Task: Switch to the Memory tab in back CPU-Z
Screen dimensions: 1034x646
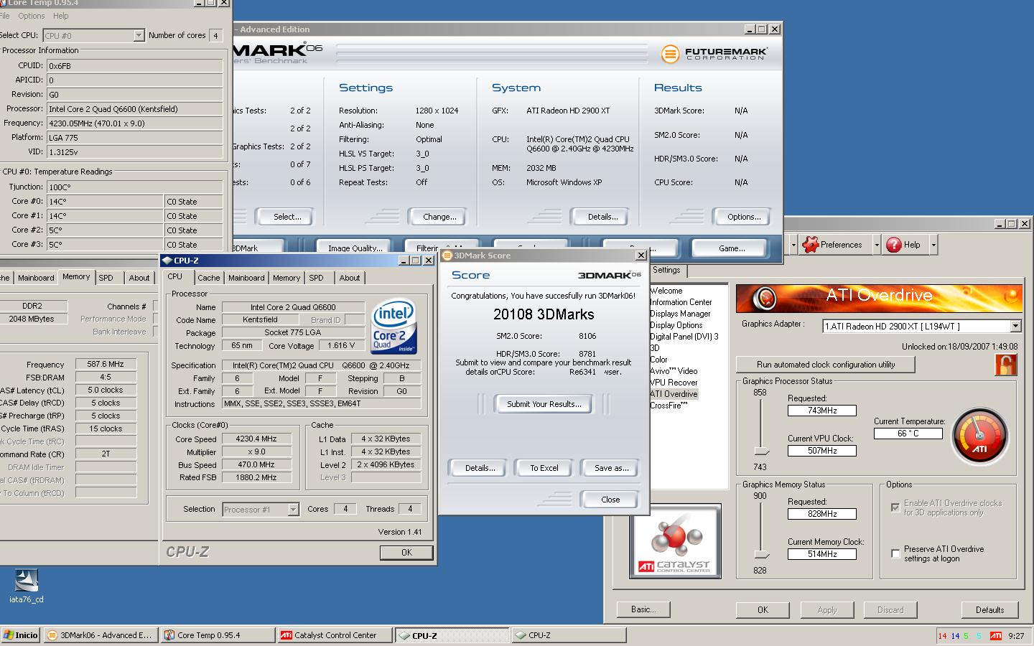Action: point(76,277)
